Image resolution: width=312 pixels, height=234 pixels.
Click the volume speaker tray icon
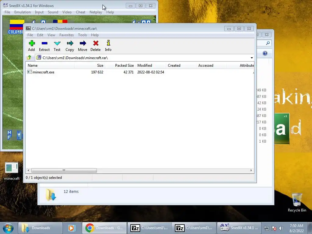pos(281,228)
